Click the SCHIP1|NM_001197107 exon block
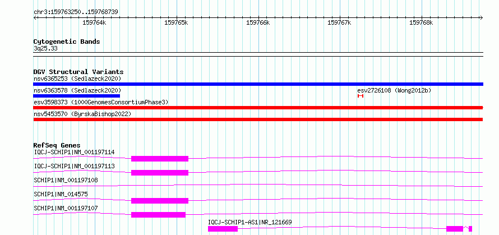The width and height of the screenshot is (499, 235). pyautogui.click(x=158, y=215)
